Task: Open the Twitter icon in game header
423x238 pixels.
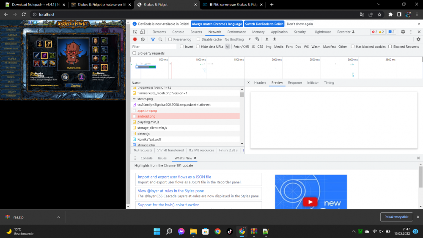Action: [35, 23]
